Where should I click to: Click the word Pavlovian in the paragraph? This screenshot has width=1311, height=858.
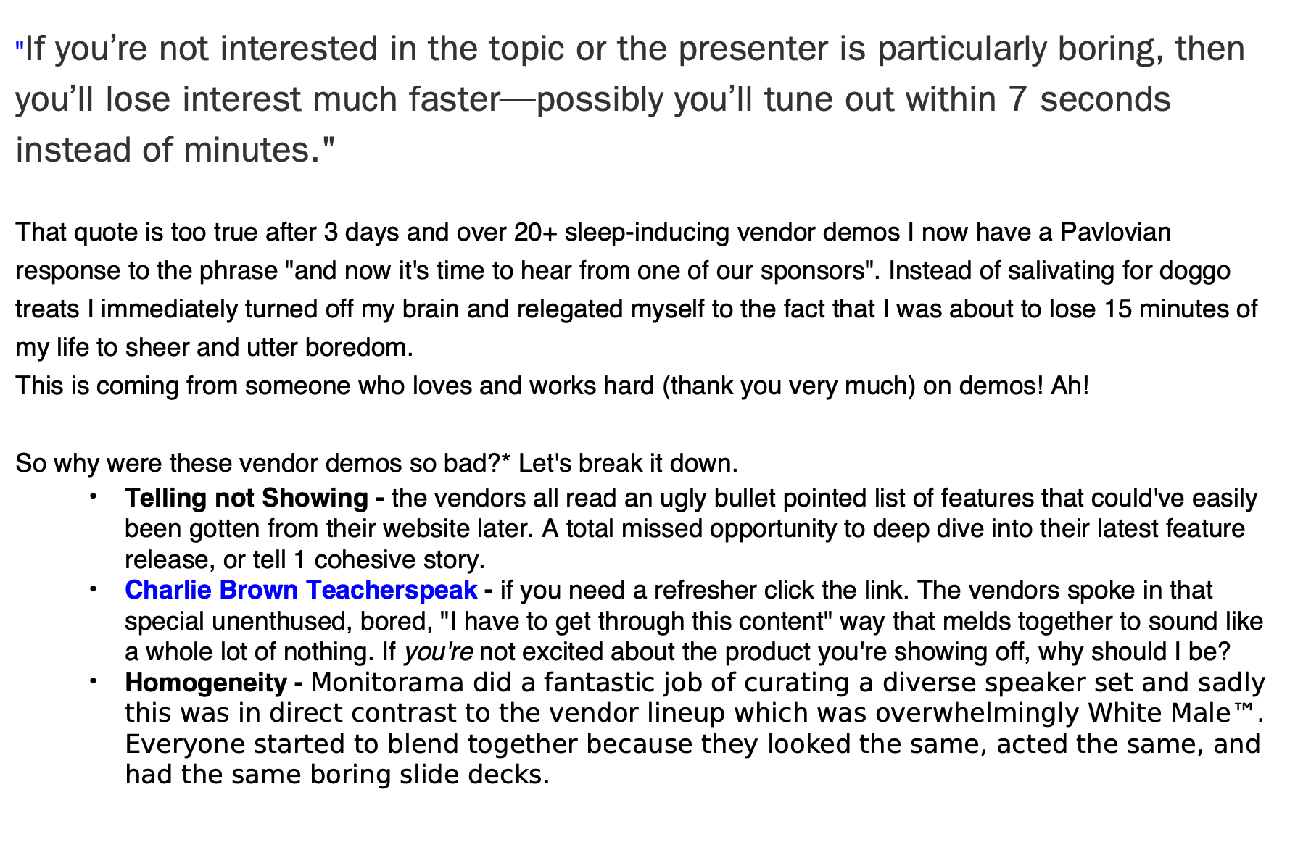tap(1116, 232)
